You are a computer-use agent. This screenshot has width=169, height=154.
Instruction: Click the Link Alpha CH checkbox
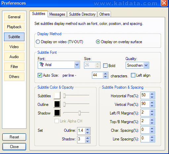pyautogui.click(x=57, y=121)
